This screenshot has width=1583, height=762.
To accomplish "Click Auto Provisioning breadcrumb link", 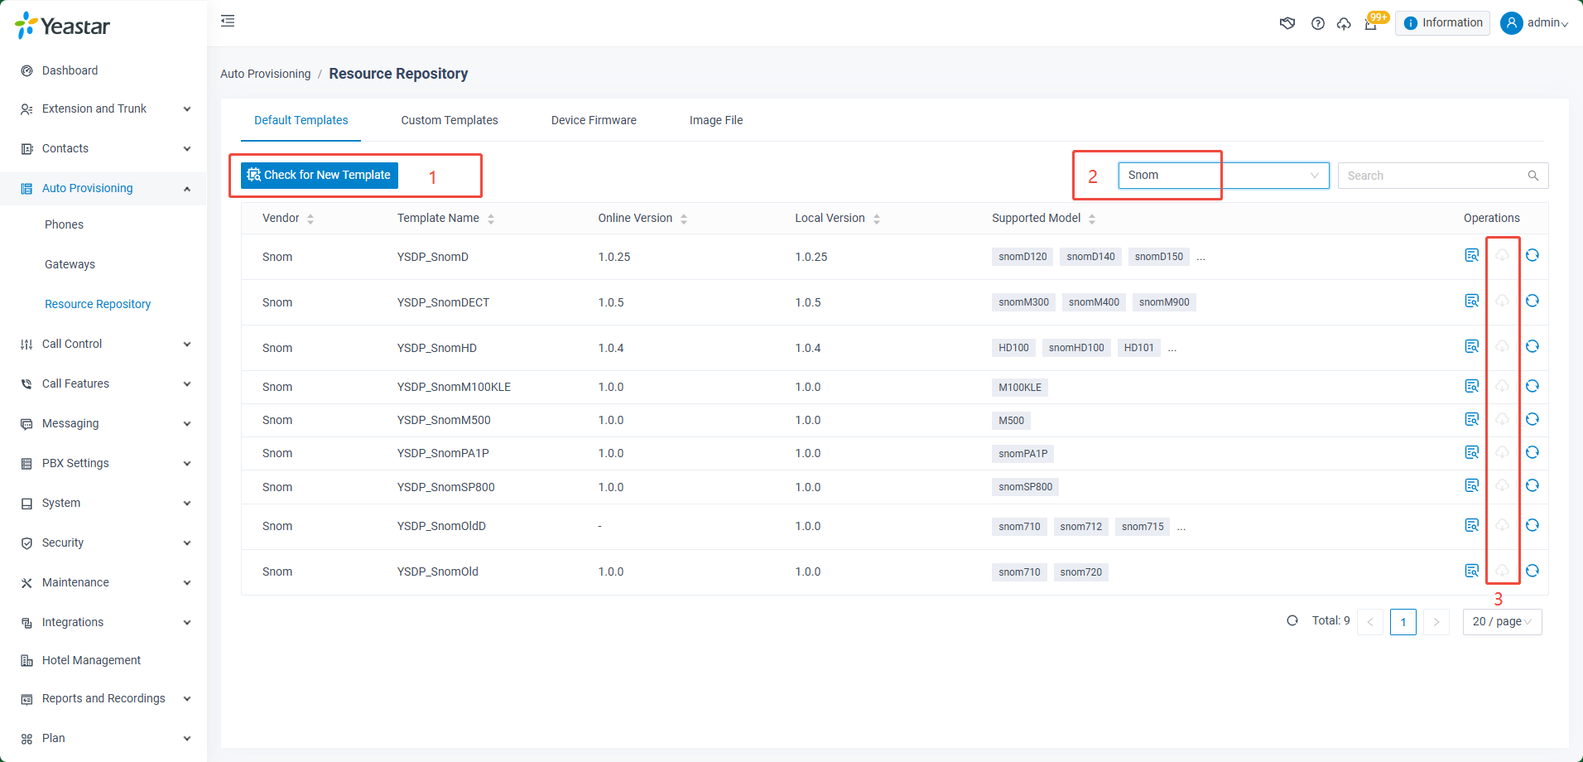I will 265,74.
